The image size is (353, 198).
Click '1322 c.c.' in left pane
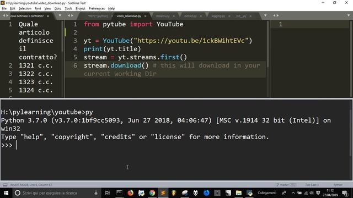click(x=35, y=74)
